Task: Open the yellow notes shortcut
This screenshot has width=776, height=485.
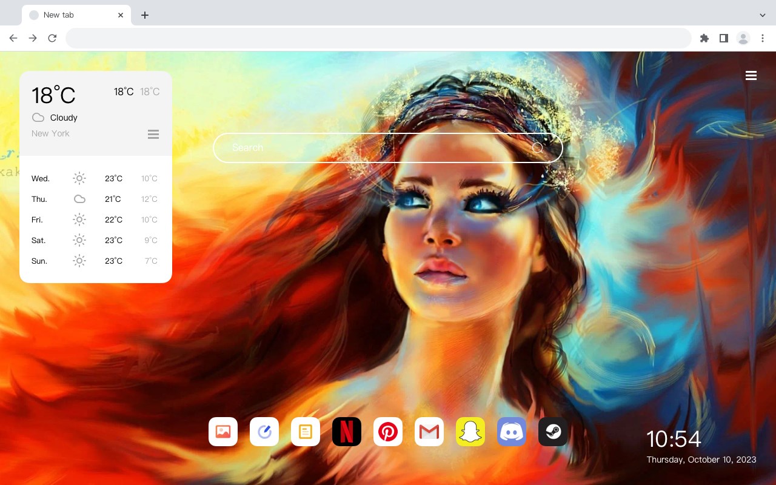Action: [306, 432]
